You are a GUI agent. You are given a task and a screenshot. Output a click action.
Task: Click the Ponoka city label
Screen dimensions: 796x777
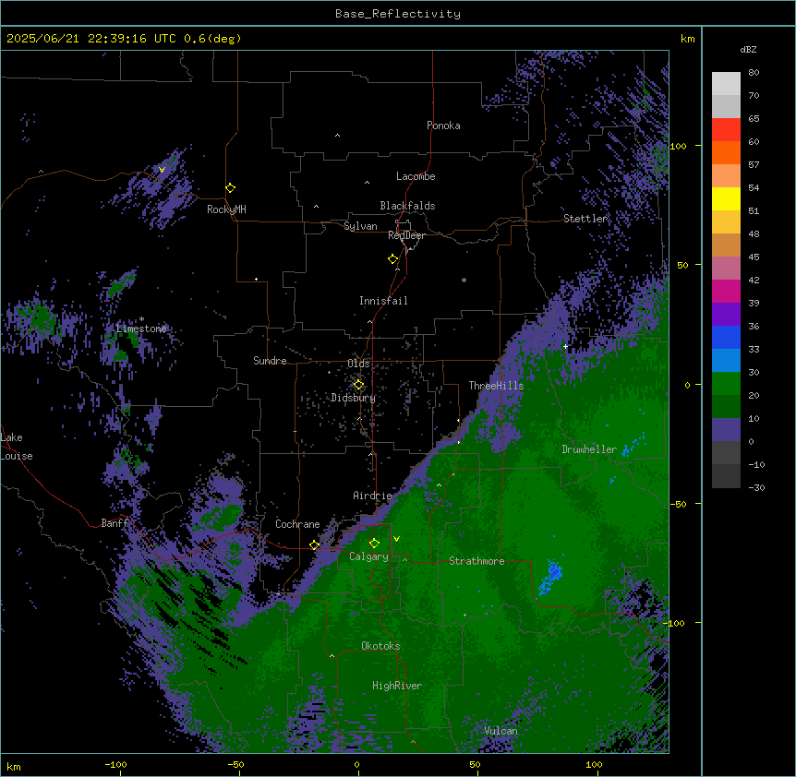443,126
